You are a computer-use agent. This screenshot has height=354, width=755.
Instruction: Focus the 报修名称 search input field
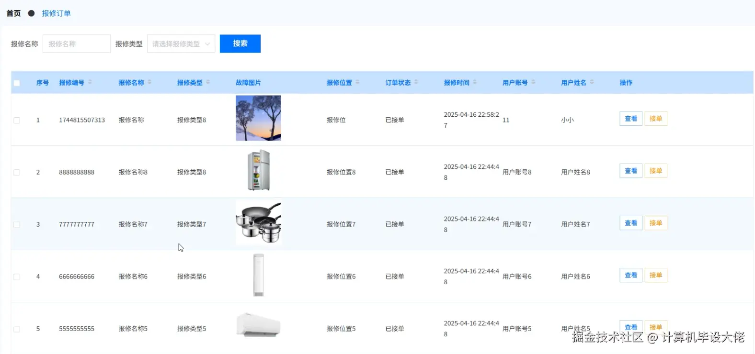tap(77, 44)
